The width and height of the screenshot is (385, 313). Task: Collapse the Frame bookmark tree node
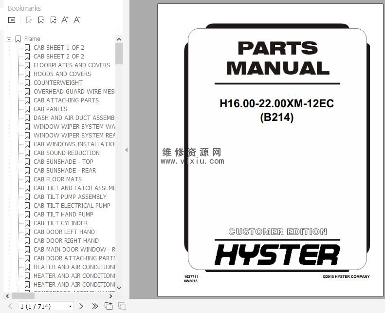click(x=9, y=39)
